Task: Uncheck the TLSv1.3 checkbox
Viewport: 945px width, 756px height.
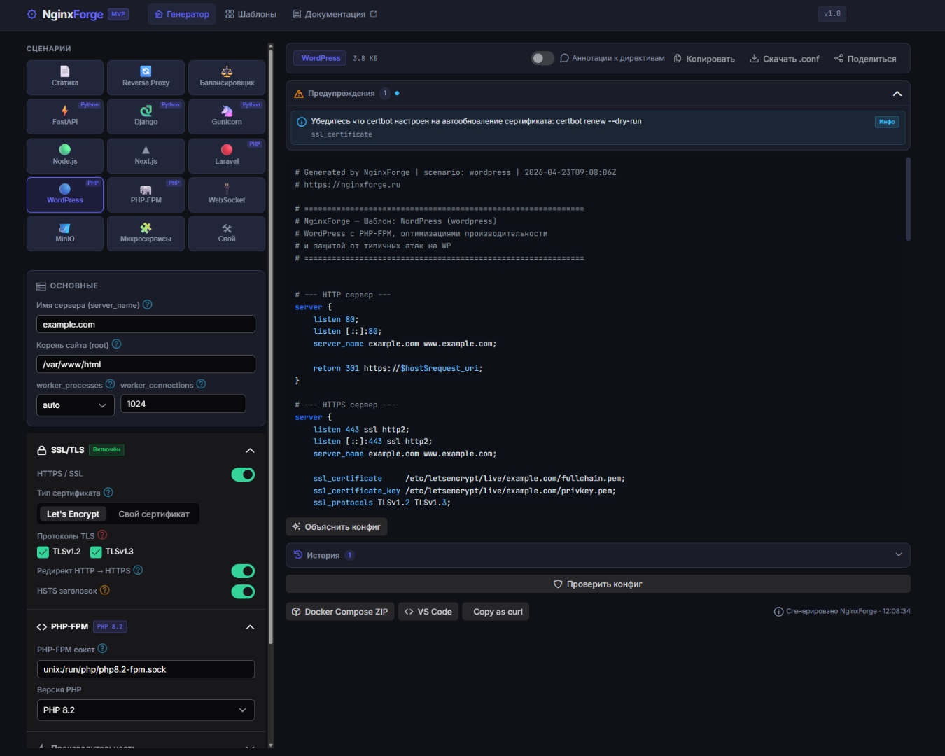Action: (96, 552)
